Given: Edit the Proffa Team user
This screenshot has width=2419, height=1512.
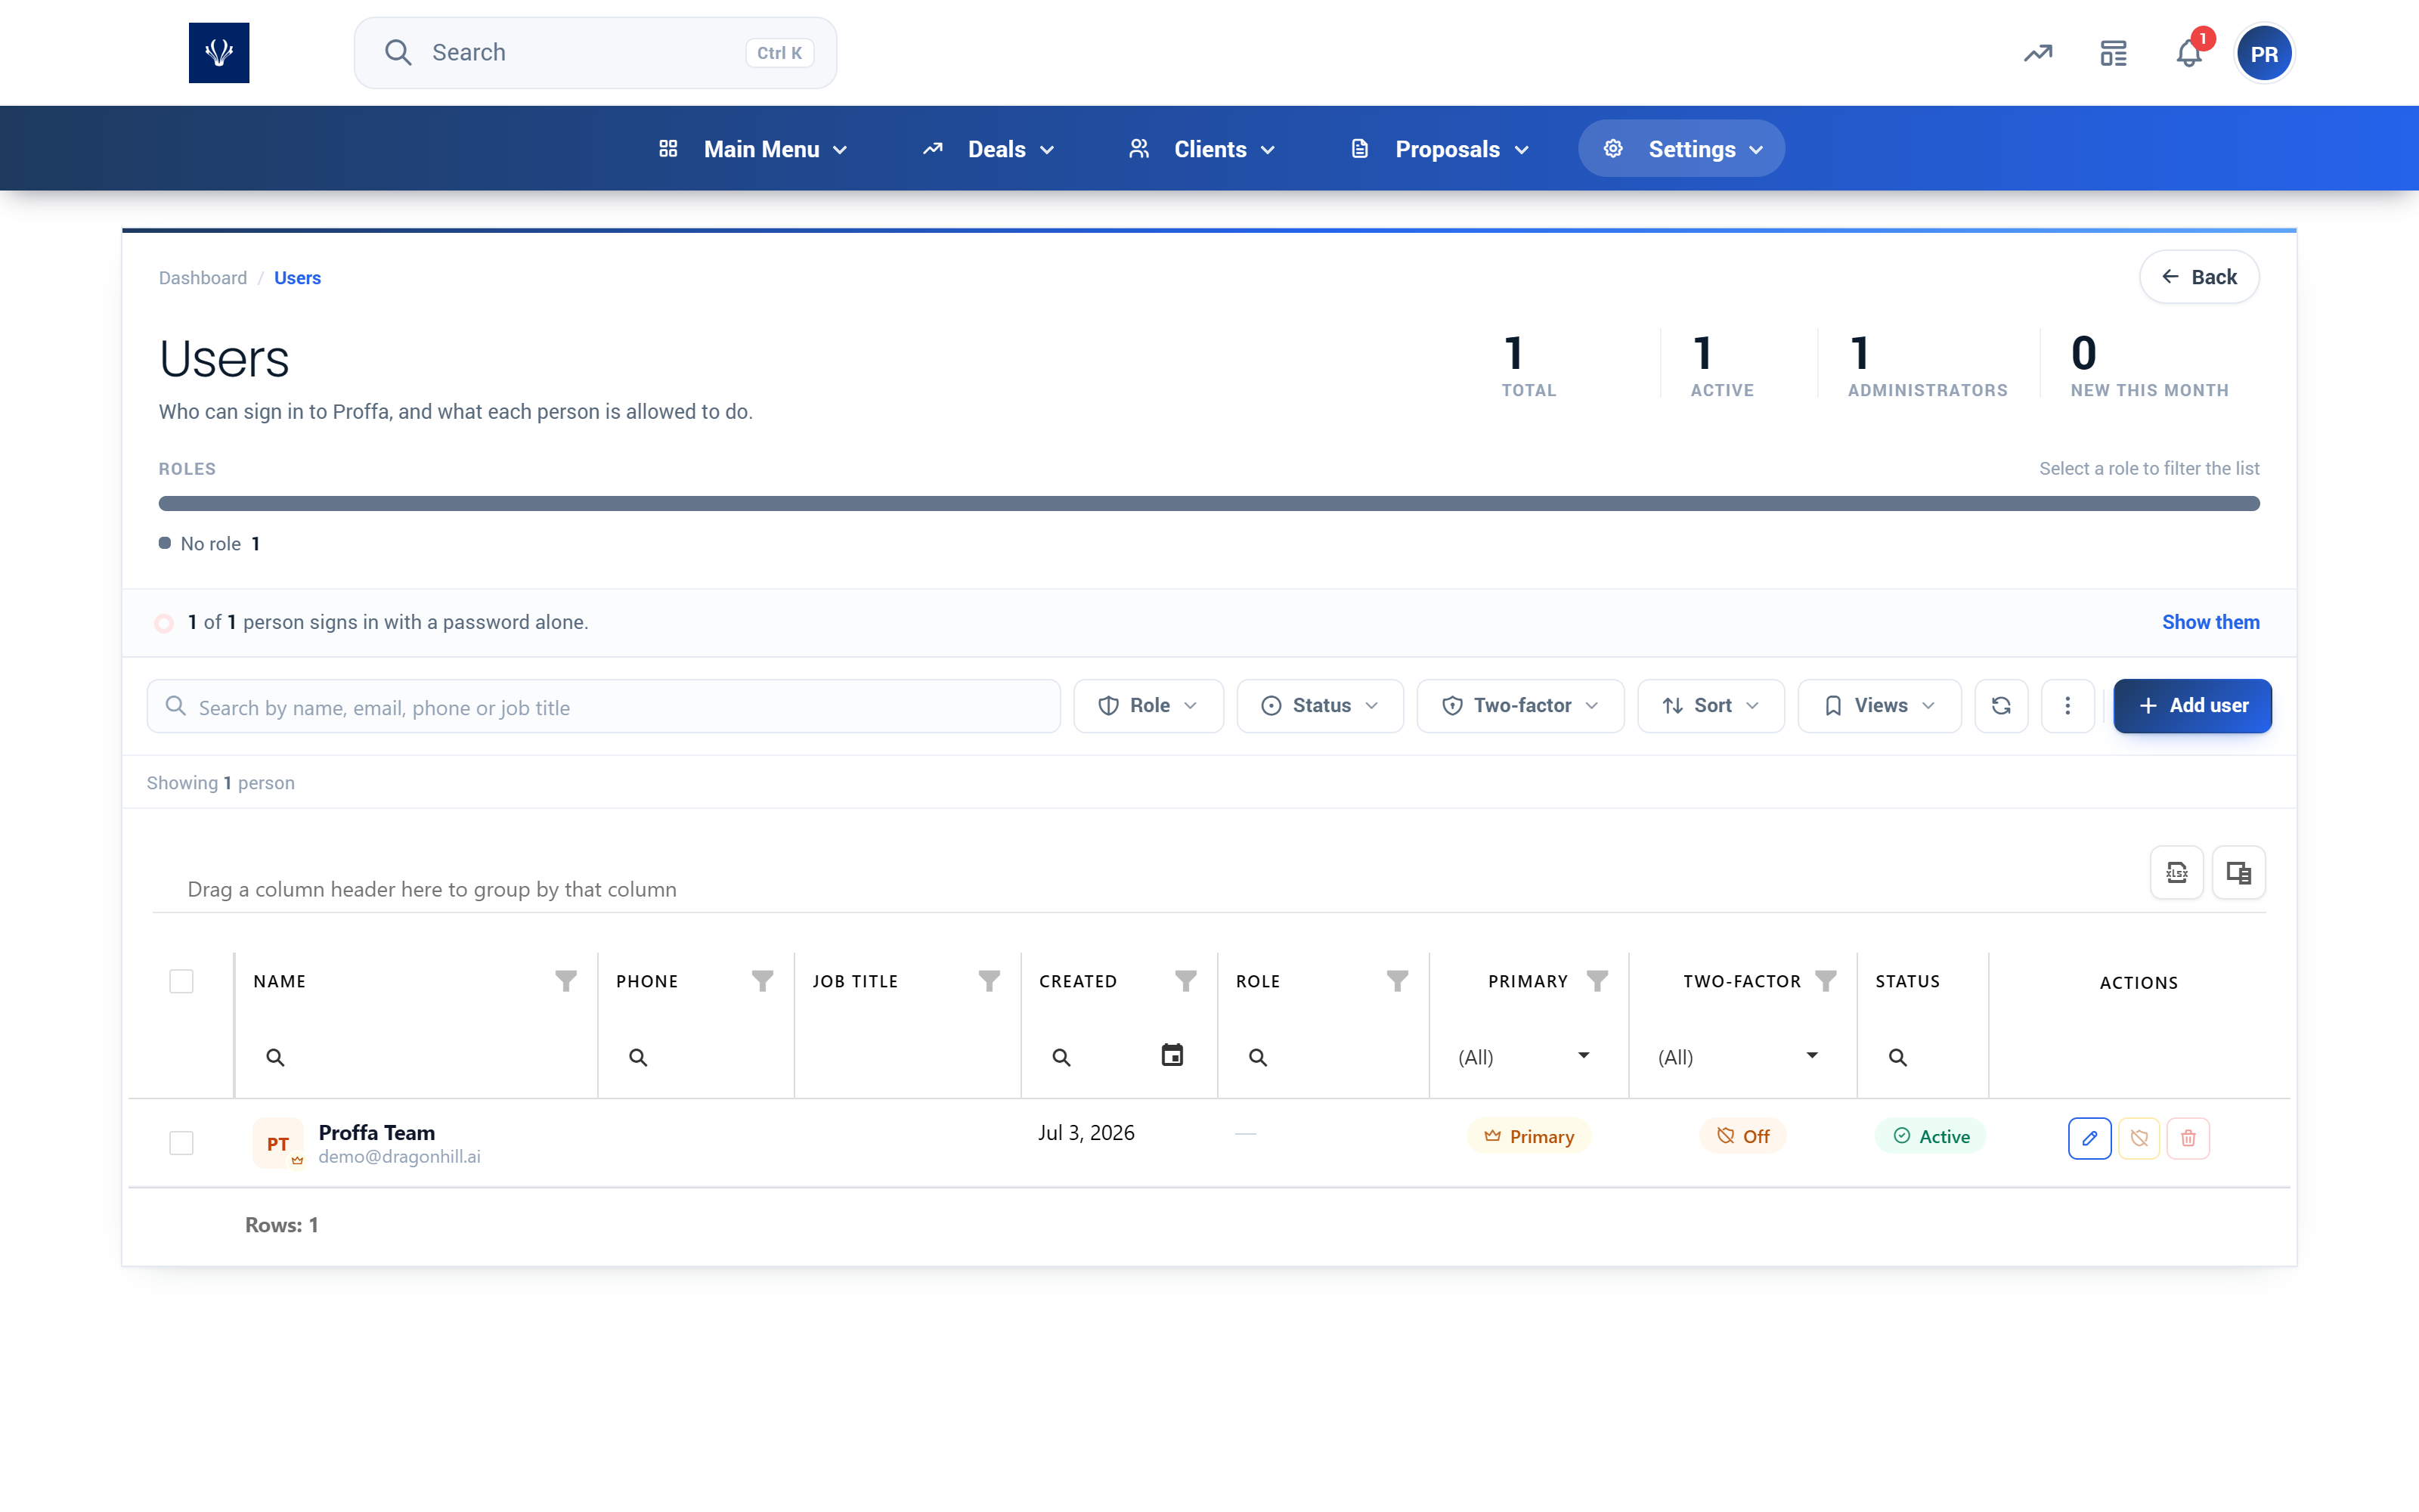Looking at the screenshot, I should click(x=2089, y=1138).
